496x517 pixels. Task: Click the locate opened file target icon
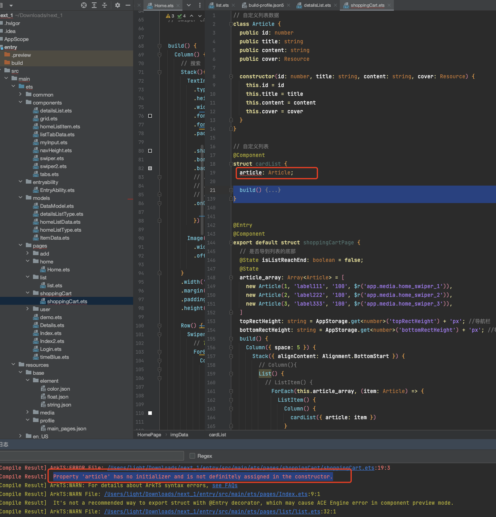coord(84,5)
